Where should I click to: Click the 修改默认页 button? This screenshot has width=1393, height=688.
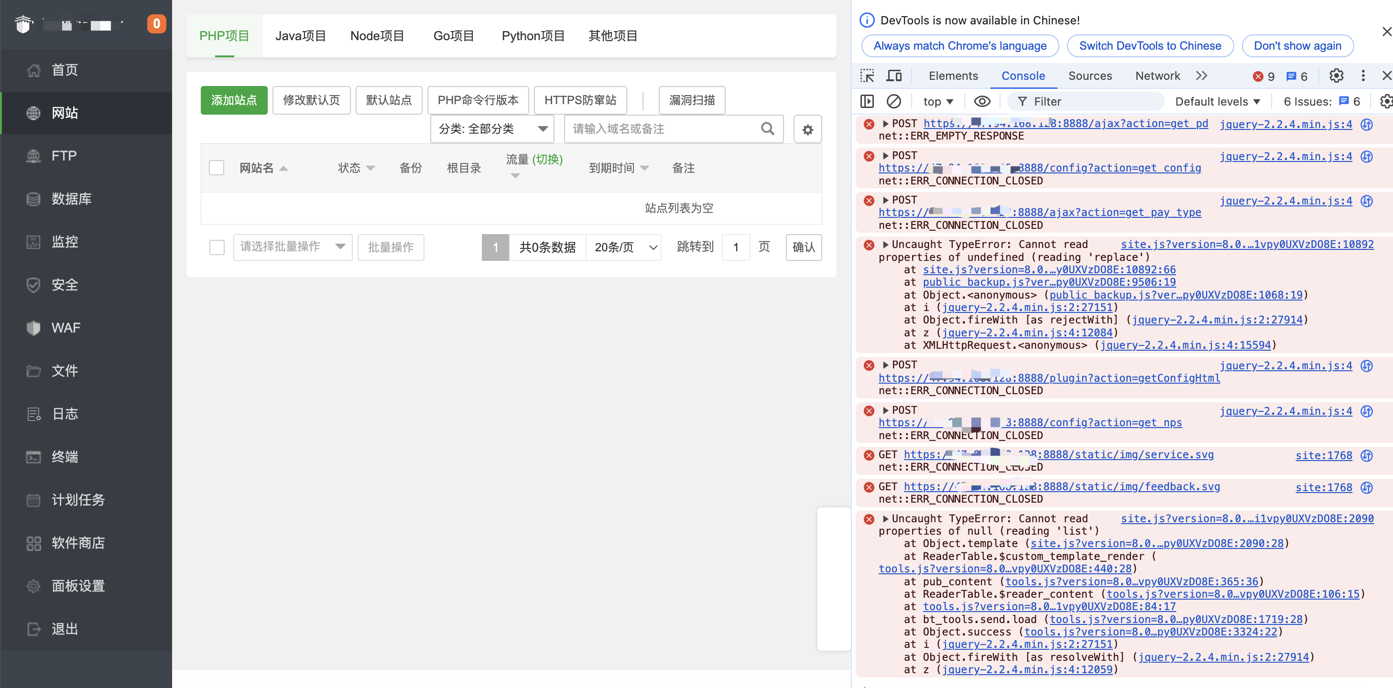click(312, 100)
